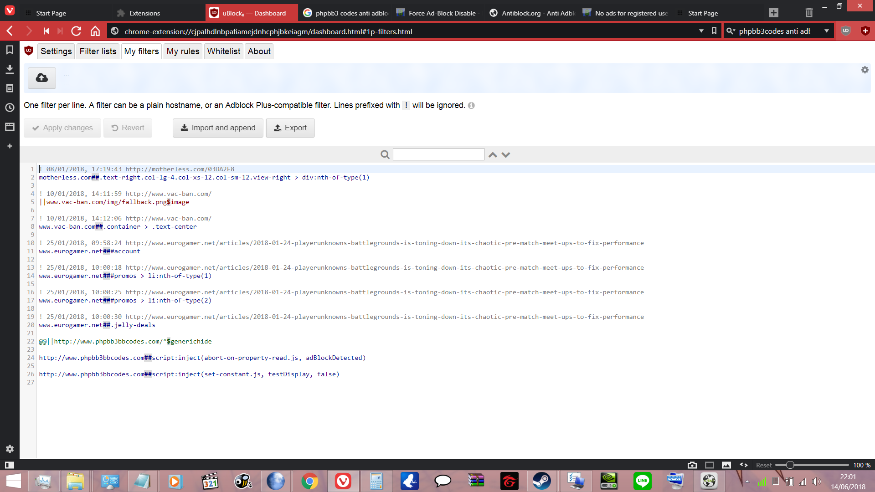Image resolution: width=875 pixels, height=492 pixels.
Task: Switch to the Filter lists tab
Action: click(98, 51)
